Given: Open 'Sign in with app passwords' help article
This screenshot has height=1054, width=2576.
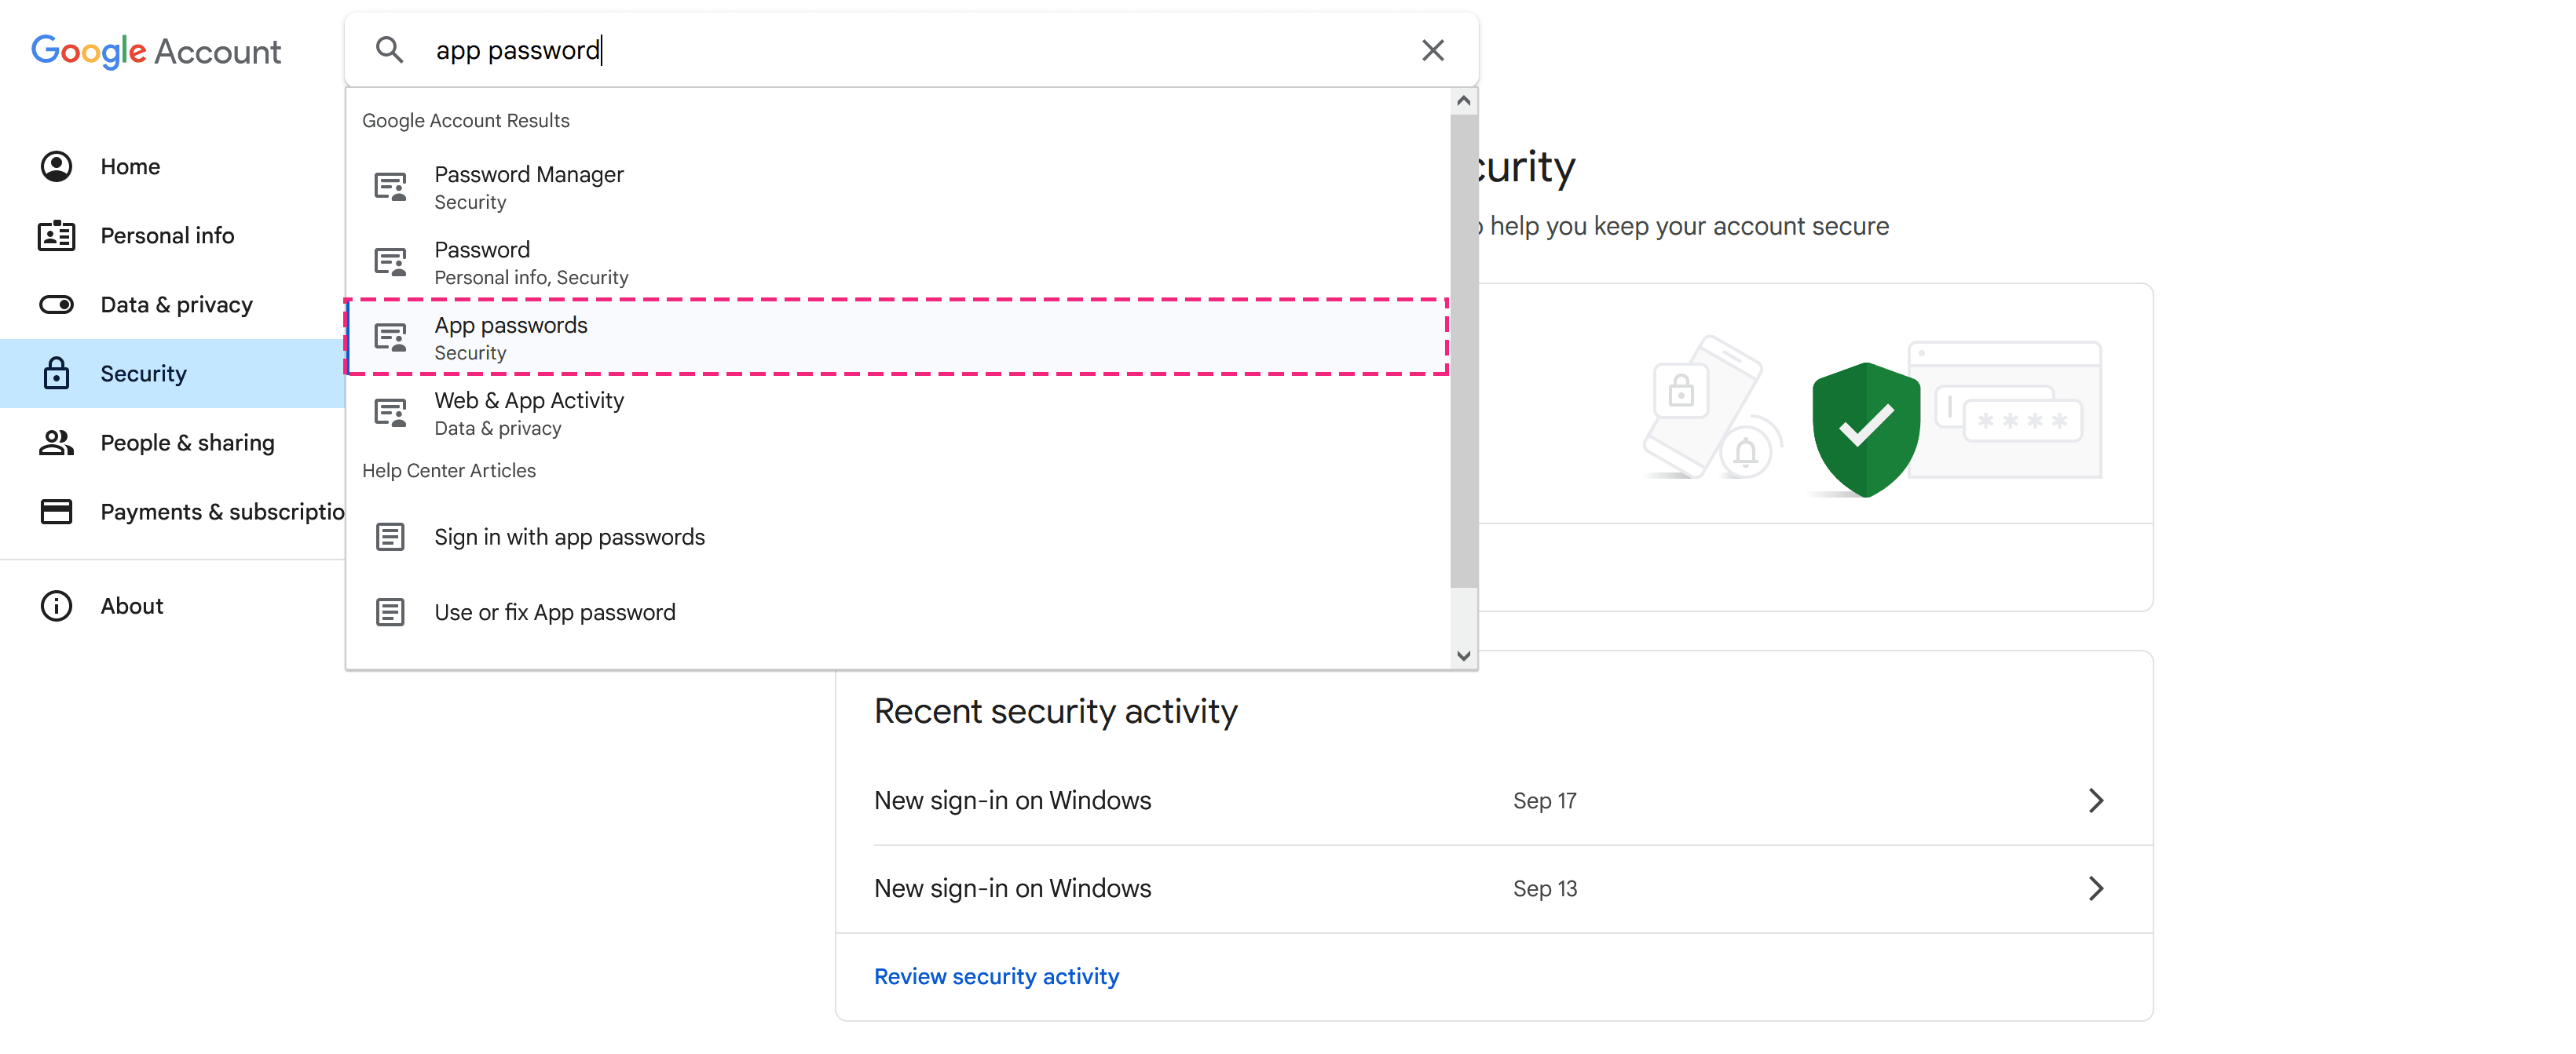Looking at the screenshot, I should coord(897,538).
